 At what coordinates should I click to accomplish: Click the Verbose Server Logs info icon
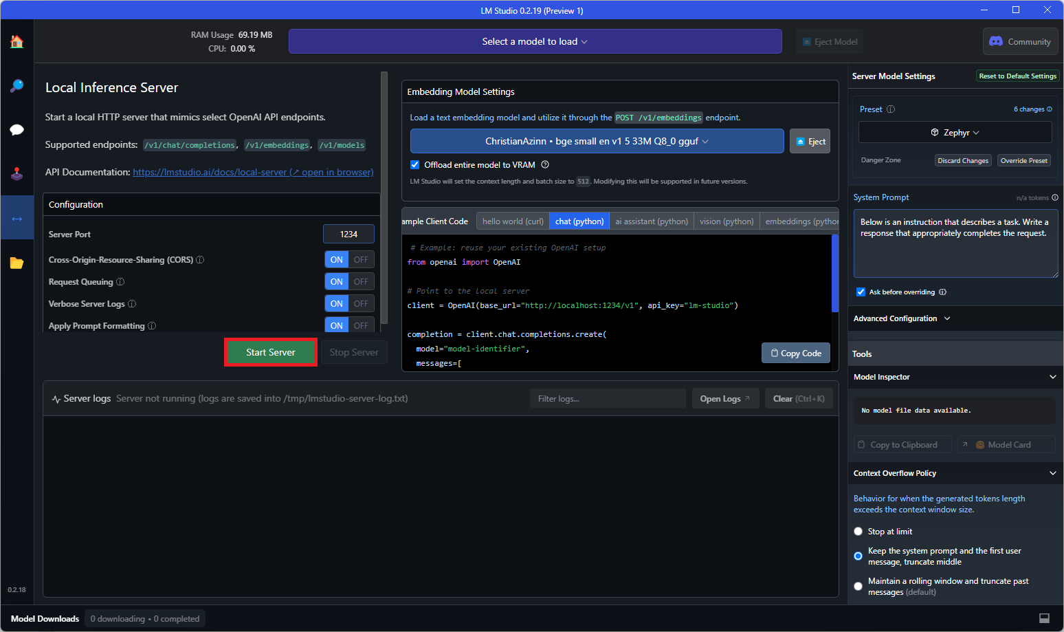(x=132, y=304)
